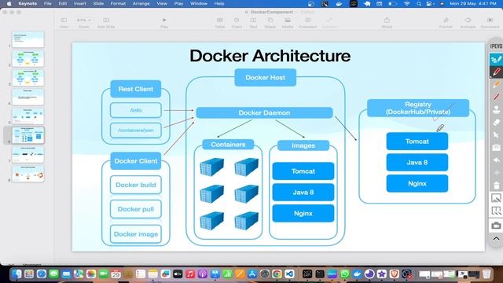The height and width of the screenshot is (283, 503).
Task: Select the Docker Host label shape
Action: click(x=266, y=77)
